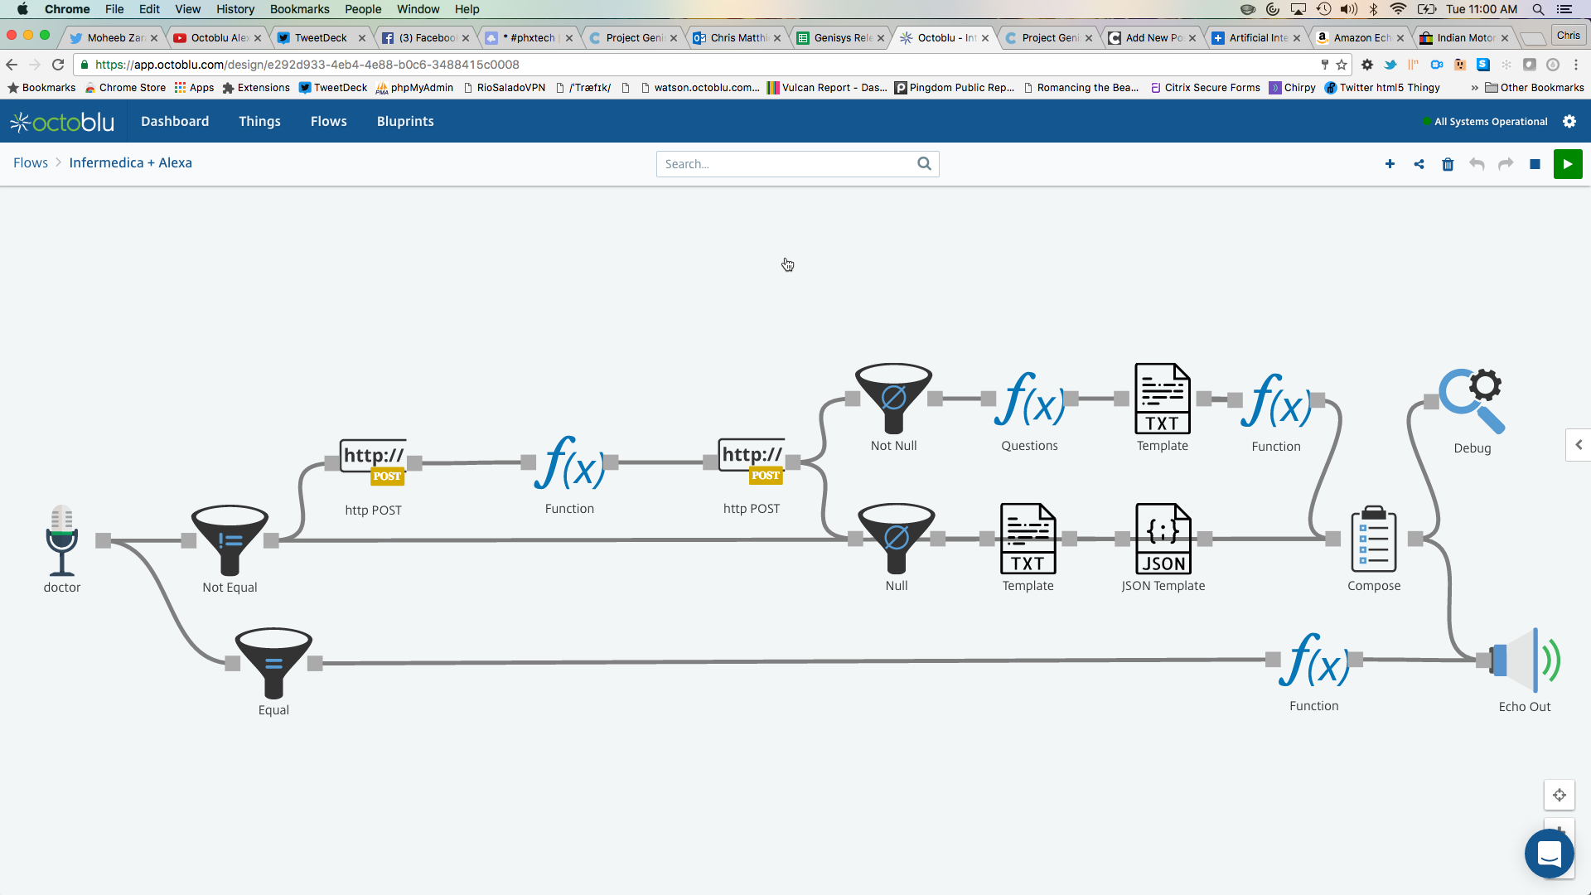
Task: Select the Compose clipboard node
Action: click(1373, 539)
